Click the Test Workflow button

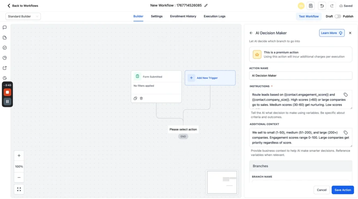pos(308,16)
